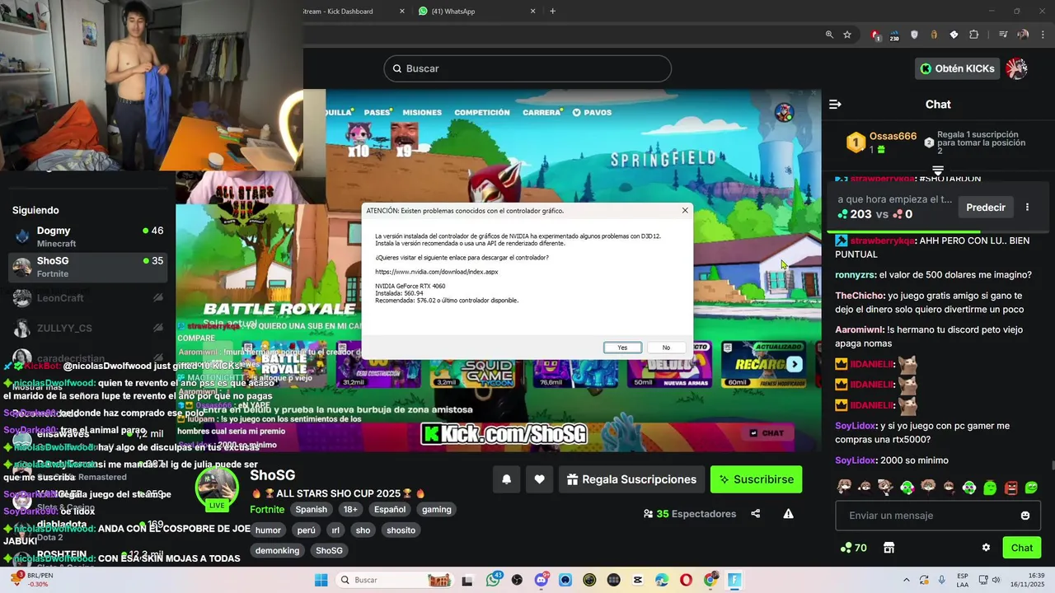Image resolution: width=1055 pixels, height=593 pixels.
Task: Open the browser zoom magnifier icon
Action: point(829,35)
